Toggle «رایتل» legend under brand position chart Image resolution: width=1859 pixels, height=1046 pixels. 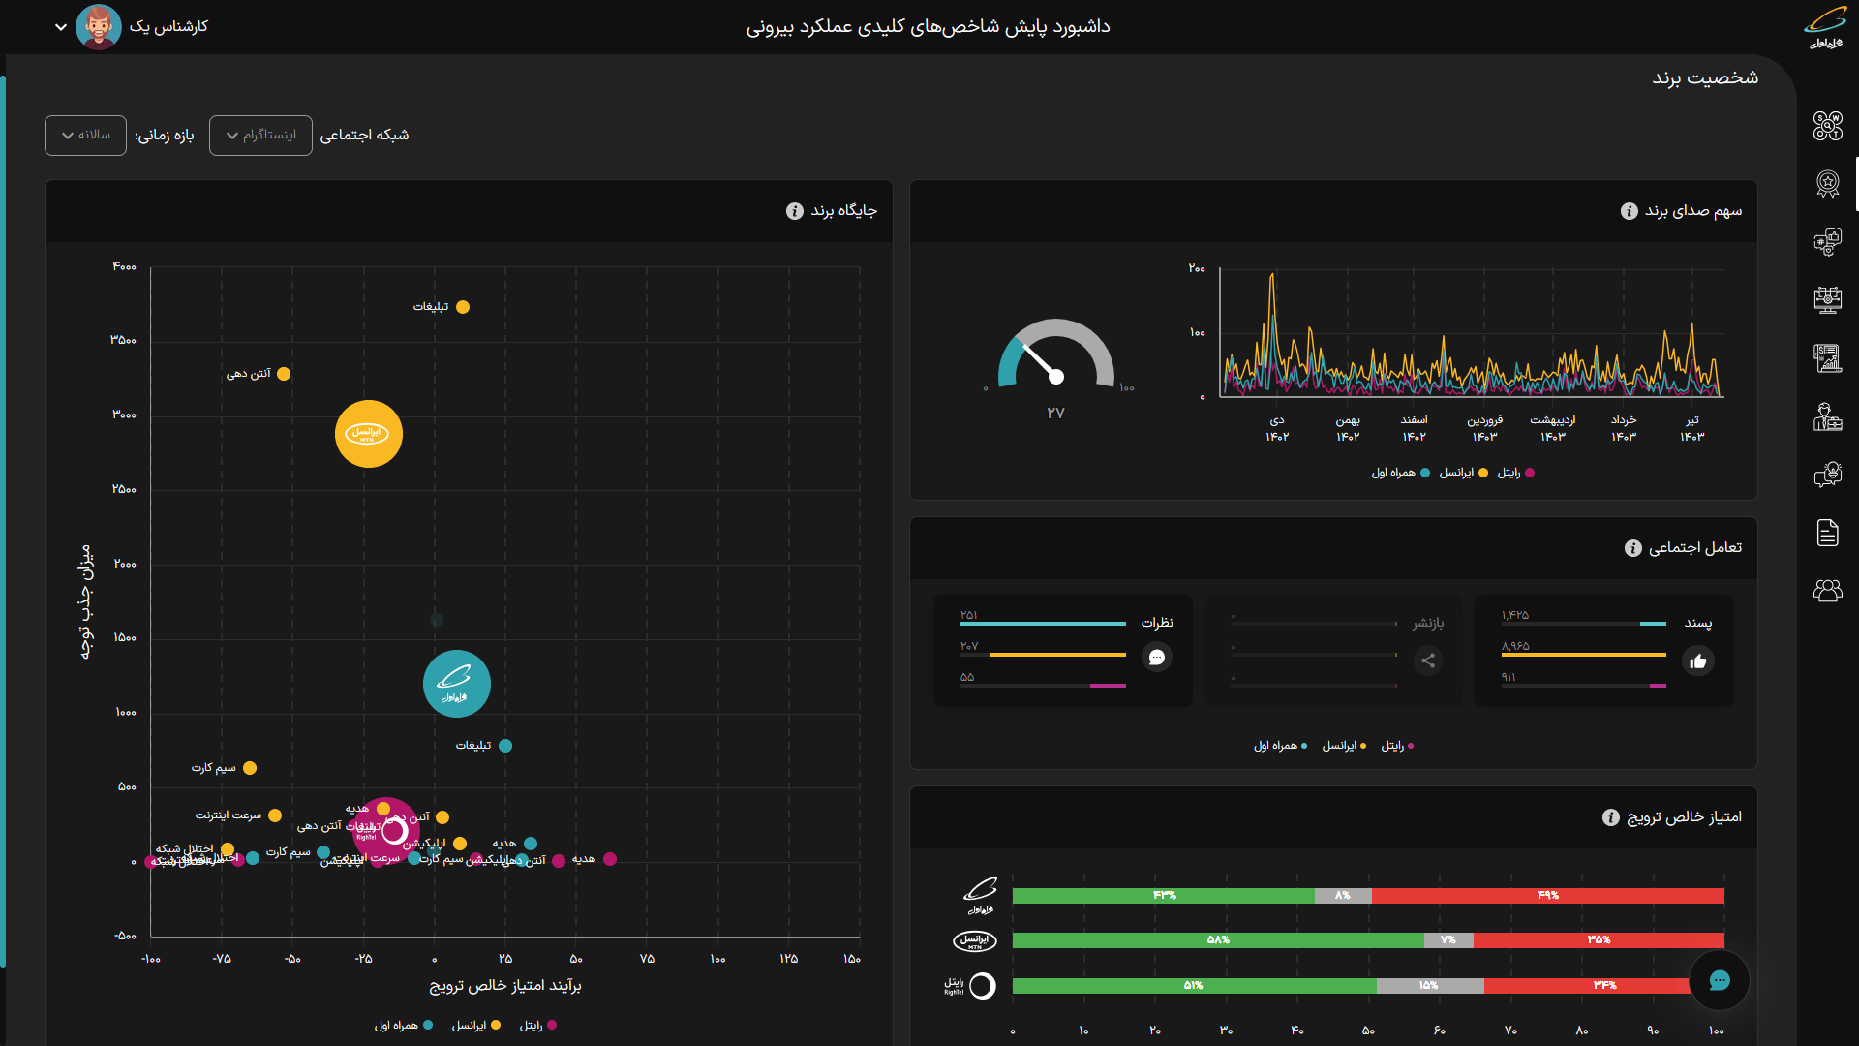537,1026
